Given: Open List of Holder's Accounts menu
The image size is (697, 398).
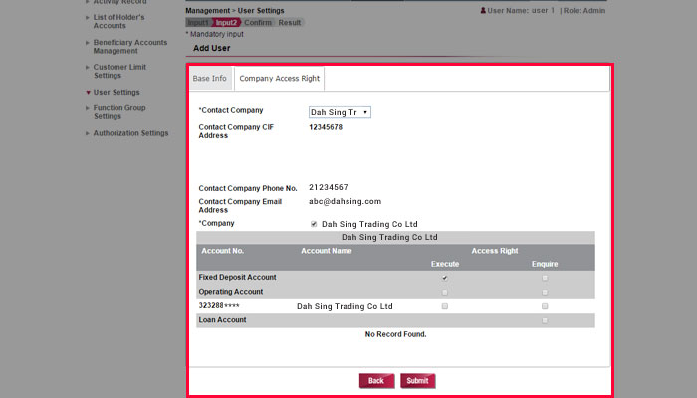Looking at the screenshot, I should (x=118, y=21).
